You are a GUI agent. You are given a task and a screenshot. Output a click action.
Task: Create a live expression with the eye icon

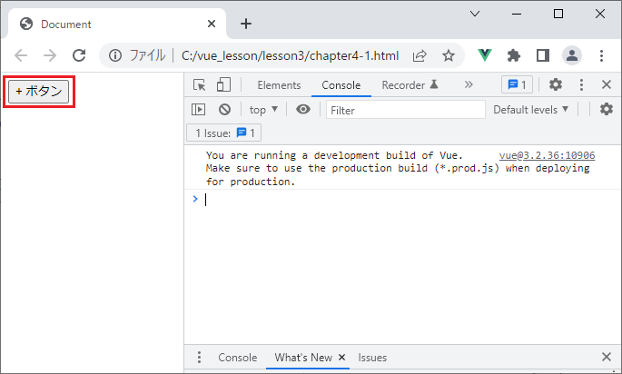tap(303, 109)
